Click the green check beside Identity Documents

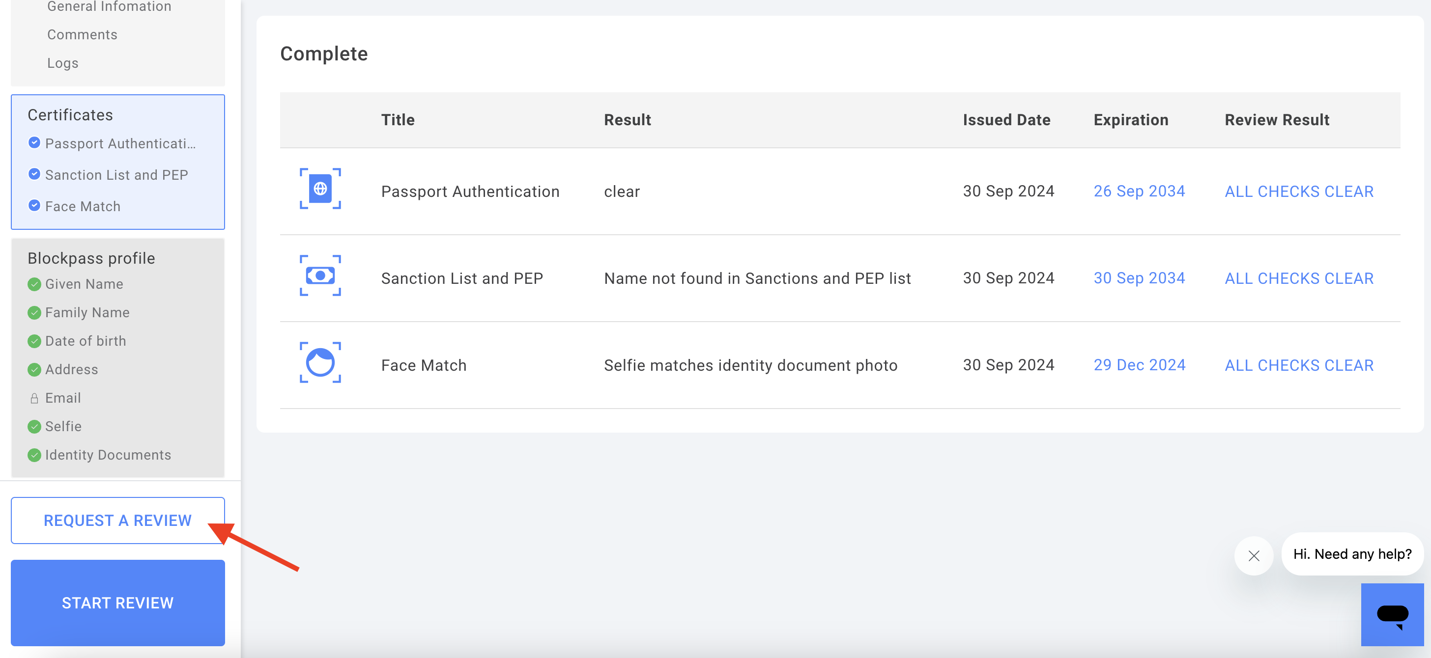[34, 455]
